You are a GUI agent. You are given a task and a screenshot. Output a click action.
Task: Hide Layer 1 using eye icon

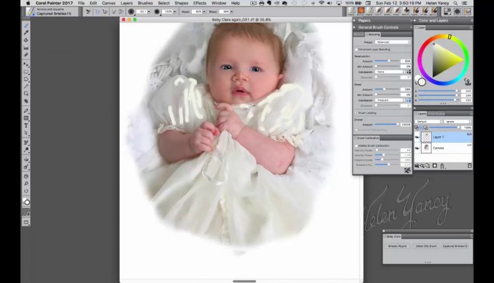[417, 137]
